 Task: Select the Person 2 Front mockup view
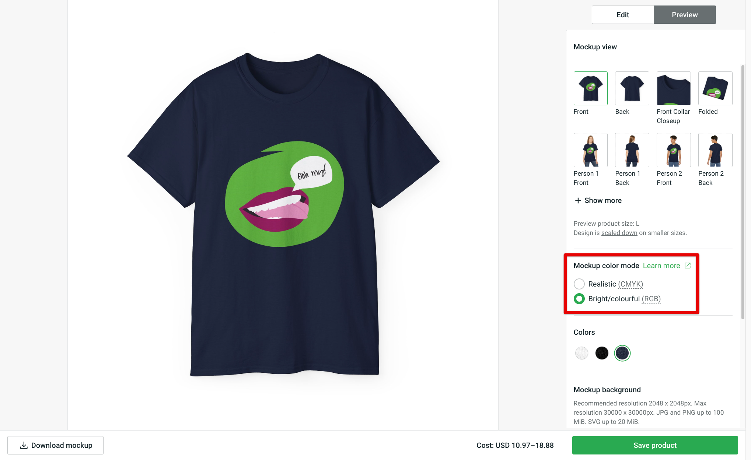[x=673, y=150]
